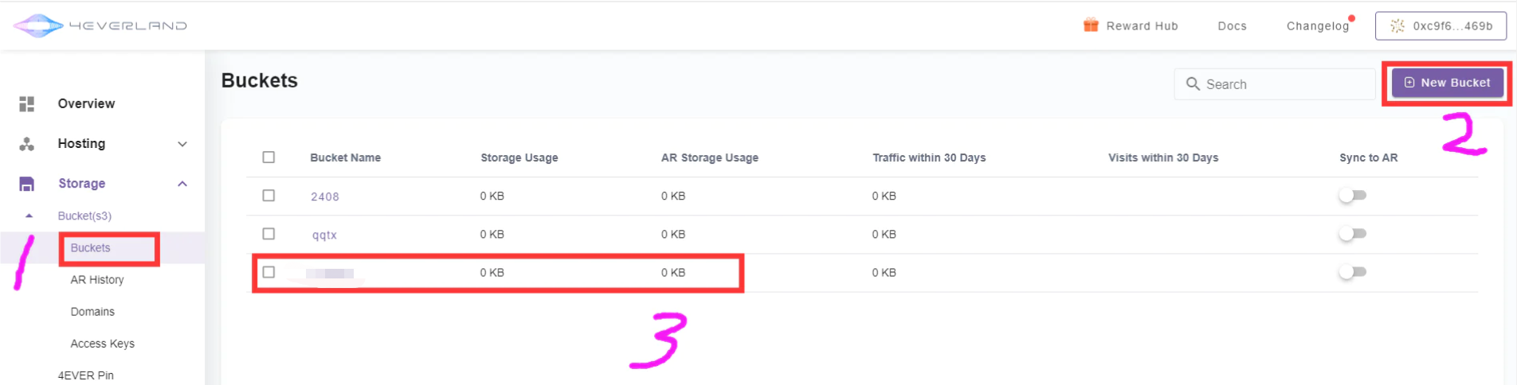Click the 4EVERLAND logo icon
The image size is (1517, 385).
point(38,25)
